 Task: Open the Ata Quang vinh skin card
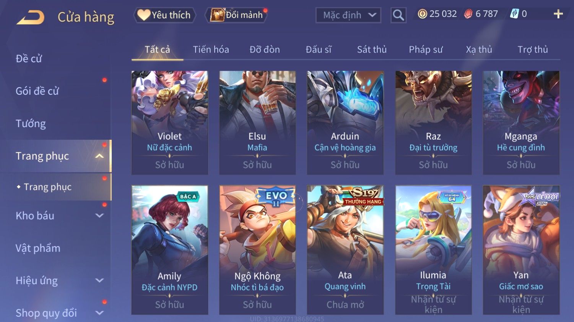click(345, 250)
